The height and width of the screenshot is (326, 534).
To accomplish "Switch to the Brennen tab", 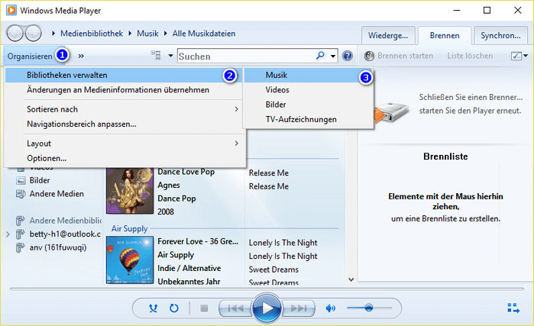I will tap(445, 35).
